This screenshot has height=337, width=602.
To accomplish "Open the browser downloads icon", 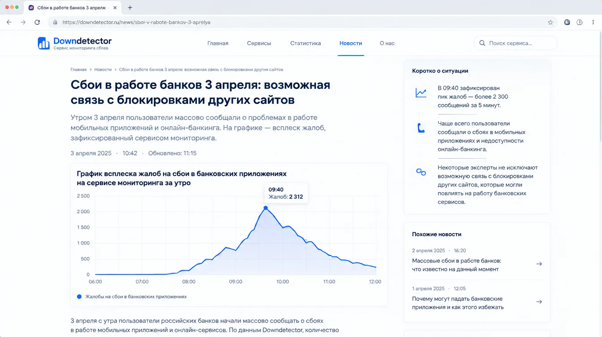I will [579, 22].
